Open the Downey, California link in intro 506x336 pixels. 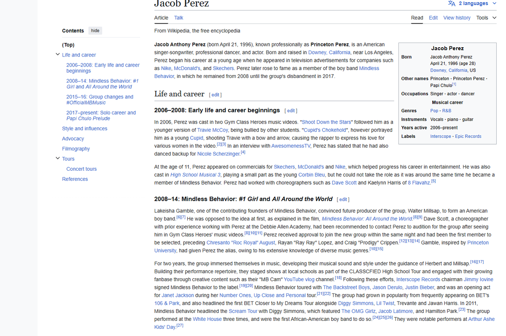[x=329, y=52]
